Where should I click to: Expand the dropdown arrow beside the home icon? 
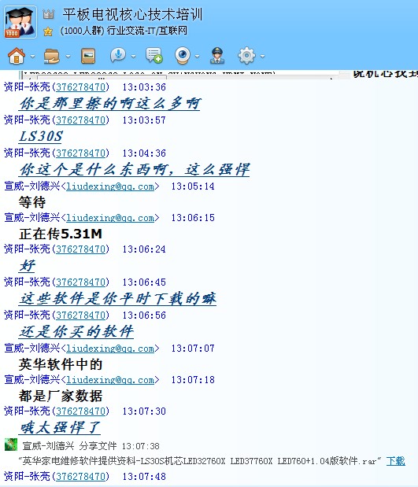32,57
